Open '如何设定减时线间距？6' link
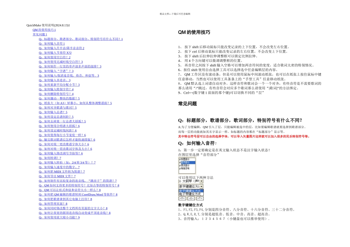The width and height of the screenshot is (350, 247). pyautogui.click(x=58, y=130)
